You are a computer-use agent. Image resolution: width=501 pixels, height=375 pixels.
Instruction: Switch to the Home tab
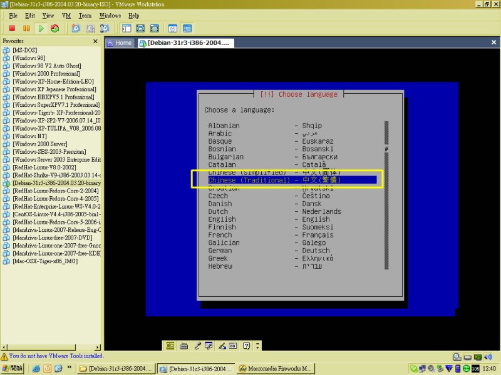120,43
